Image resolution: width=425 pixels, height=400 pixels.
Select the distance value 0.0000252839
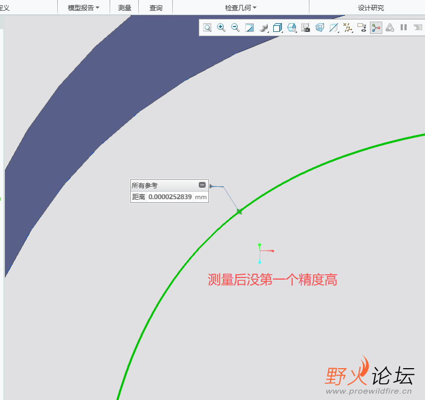coord(170,196)
